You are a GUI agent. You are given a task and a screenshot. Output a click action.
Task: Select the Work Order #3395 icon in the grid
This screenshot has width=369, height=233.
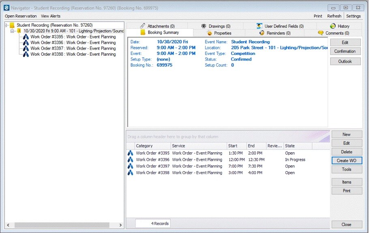point(130,153)
